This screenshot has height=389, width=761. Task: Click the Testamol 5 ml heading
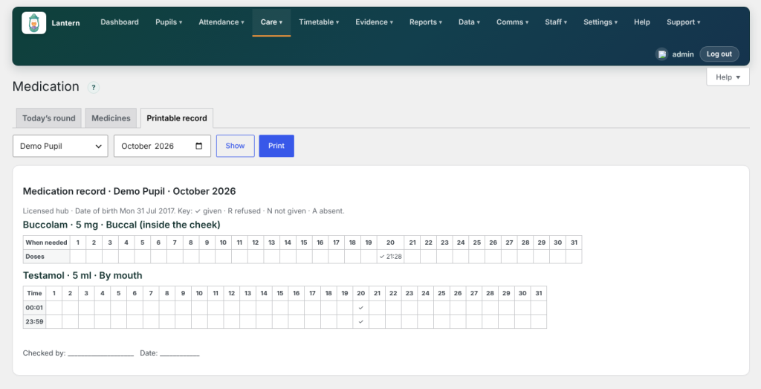[82, 275]
